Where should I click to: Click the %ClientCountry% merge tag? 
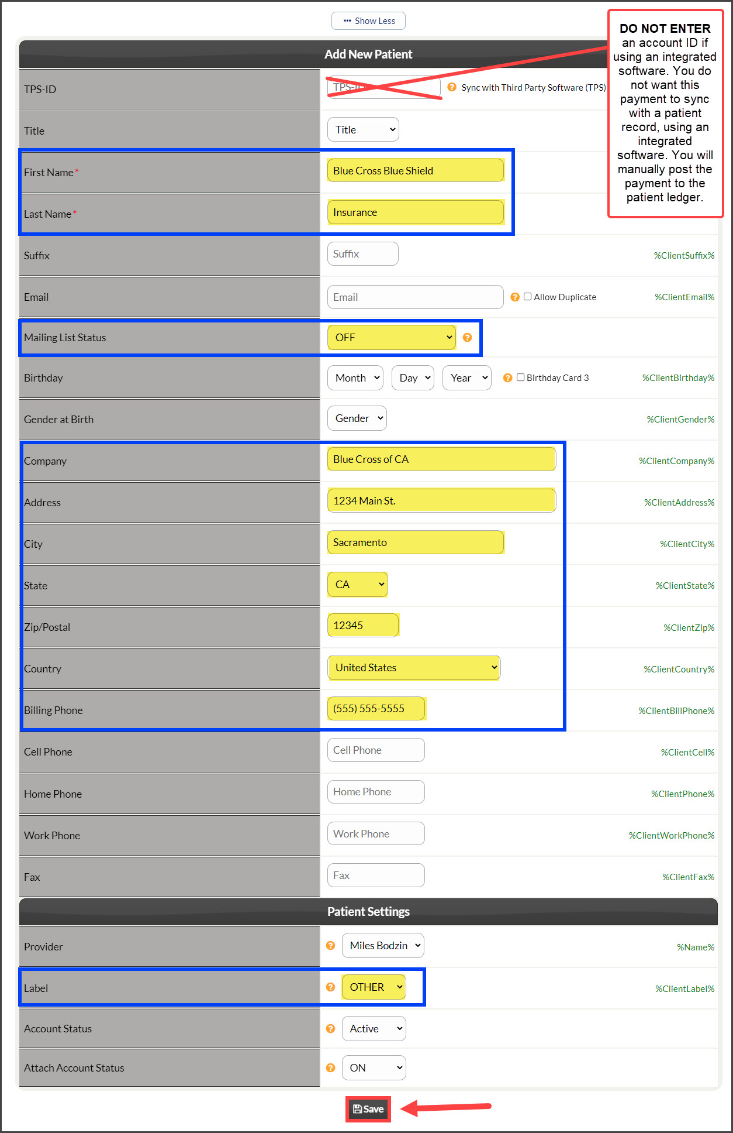(x=679, y=669)
